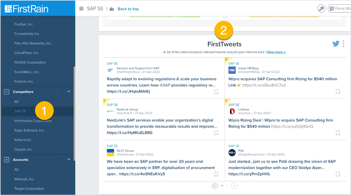Select Informatica Corporation in sidebar
Screen dimensions: 351x195
(x=33, y=121)
